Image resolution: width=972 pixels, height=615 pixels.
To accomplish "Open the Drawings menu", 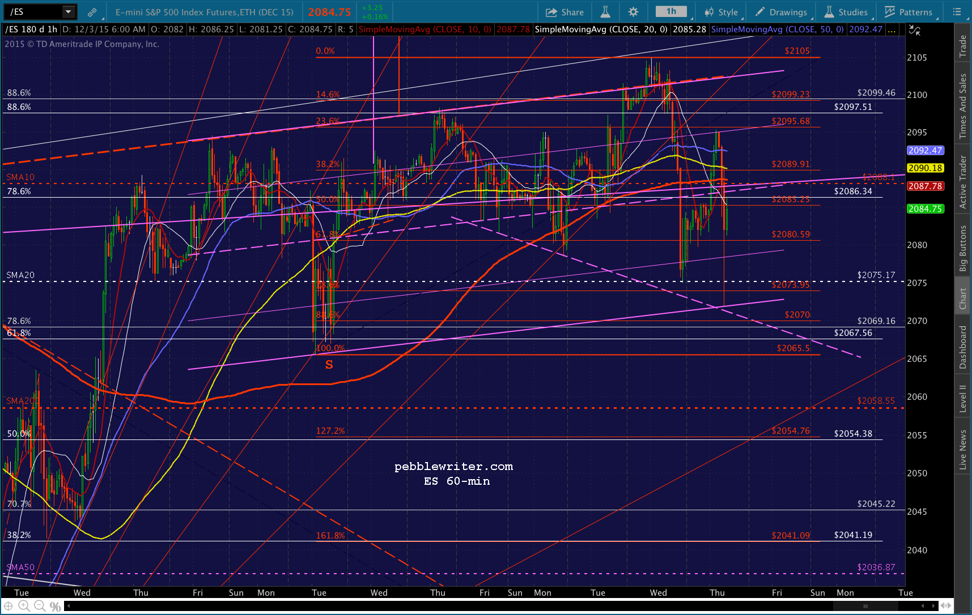I will click(781, 12).
